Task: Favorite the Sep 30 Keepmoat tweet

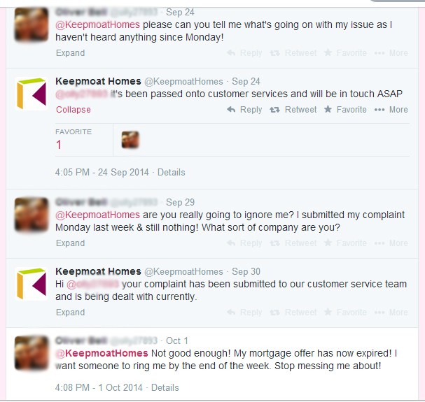Action: coord(345,313)
